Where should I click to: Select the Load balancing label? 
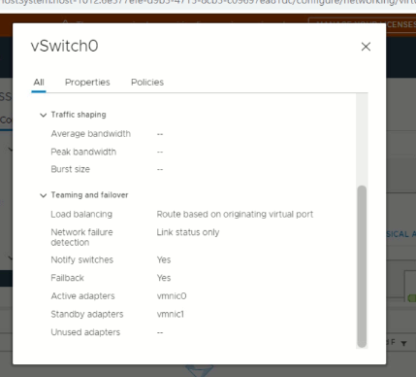click(x=81, y=215)
